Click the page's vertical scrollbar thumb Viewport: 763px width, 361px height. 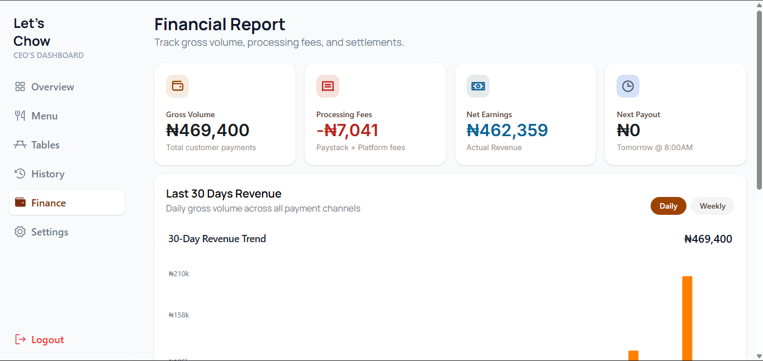click(x=759, y=100)
